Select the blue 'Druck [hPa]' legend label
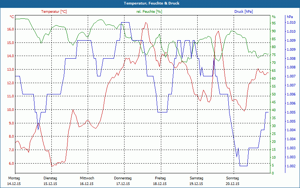This screenshot has height=188, width=300. tap(243, 12)
